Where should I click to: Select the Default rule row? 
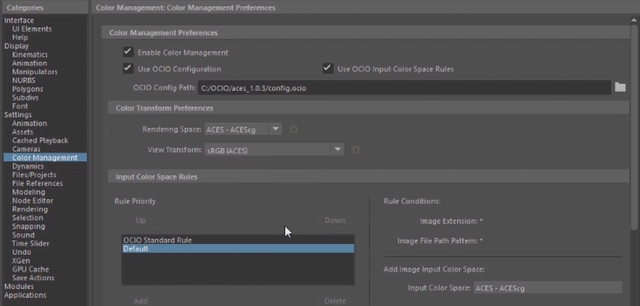click(238, 249)
